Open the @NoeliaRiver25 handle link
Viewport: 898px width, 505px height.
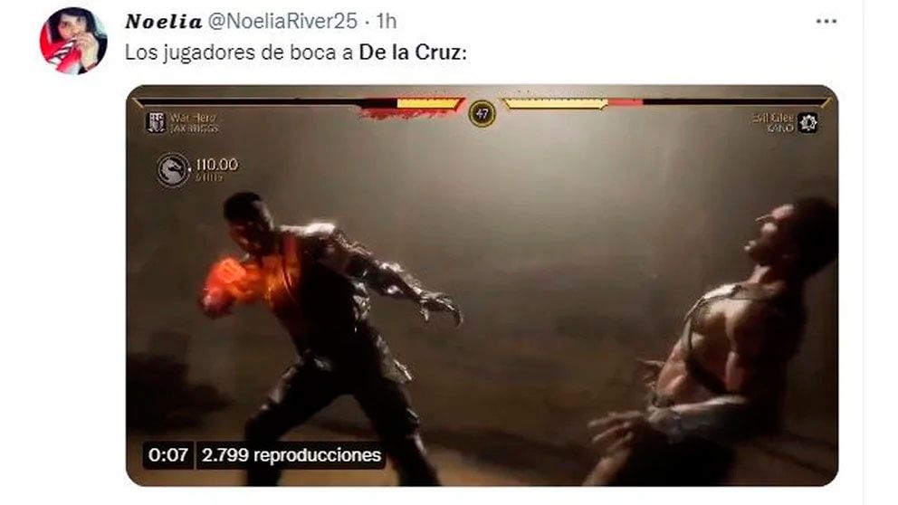(x=282, y=22)
